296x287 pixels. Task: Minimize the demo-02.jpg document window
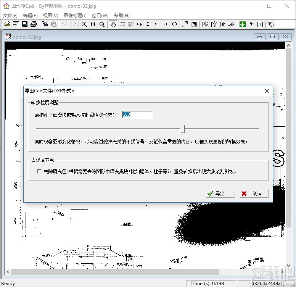(259, 37)
